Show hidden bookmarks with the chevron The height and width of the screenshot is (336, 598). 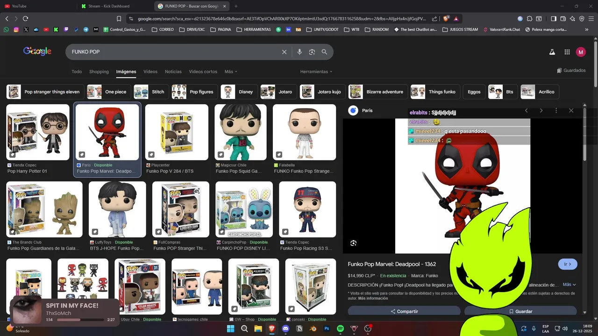coord(587,29)
